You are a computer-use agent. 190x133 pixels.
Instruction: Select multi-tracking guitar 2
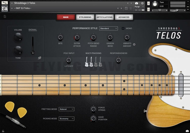(x=91, y=62)
